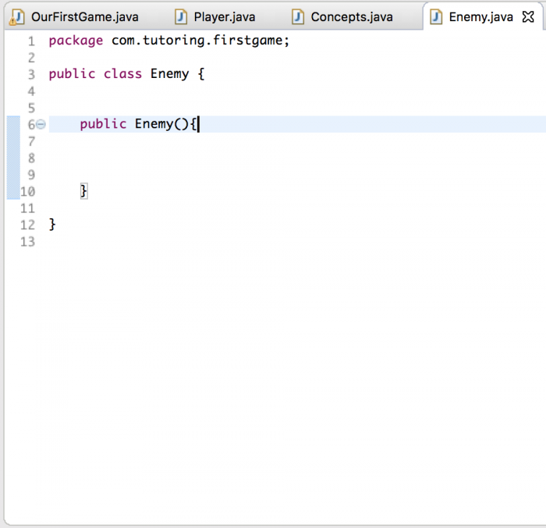
Task: Click the Java file icon on Player.java tab
Action: [181, 16]
